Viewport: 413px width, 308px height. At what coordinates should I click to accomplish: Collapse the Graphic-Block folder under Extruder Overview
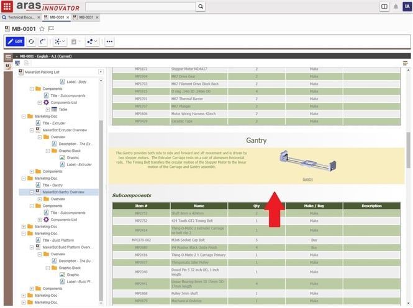point(47,151)
